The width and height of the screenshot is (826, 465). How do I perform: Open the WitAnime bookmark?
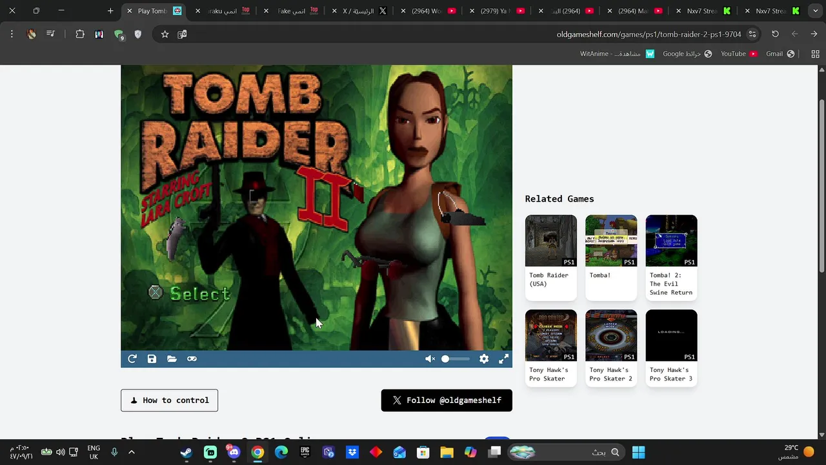(x=617, y=54)
